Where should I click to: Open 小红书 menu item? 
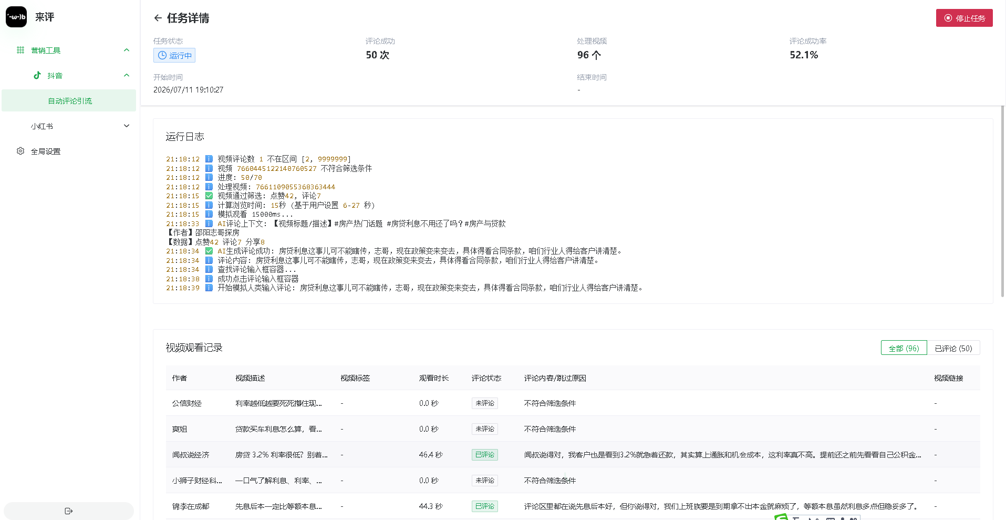[69, 126]
